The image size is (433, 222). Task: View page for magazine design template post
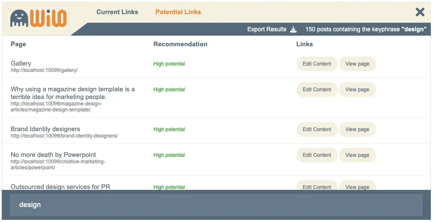coord(357,89)
